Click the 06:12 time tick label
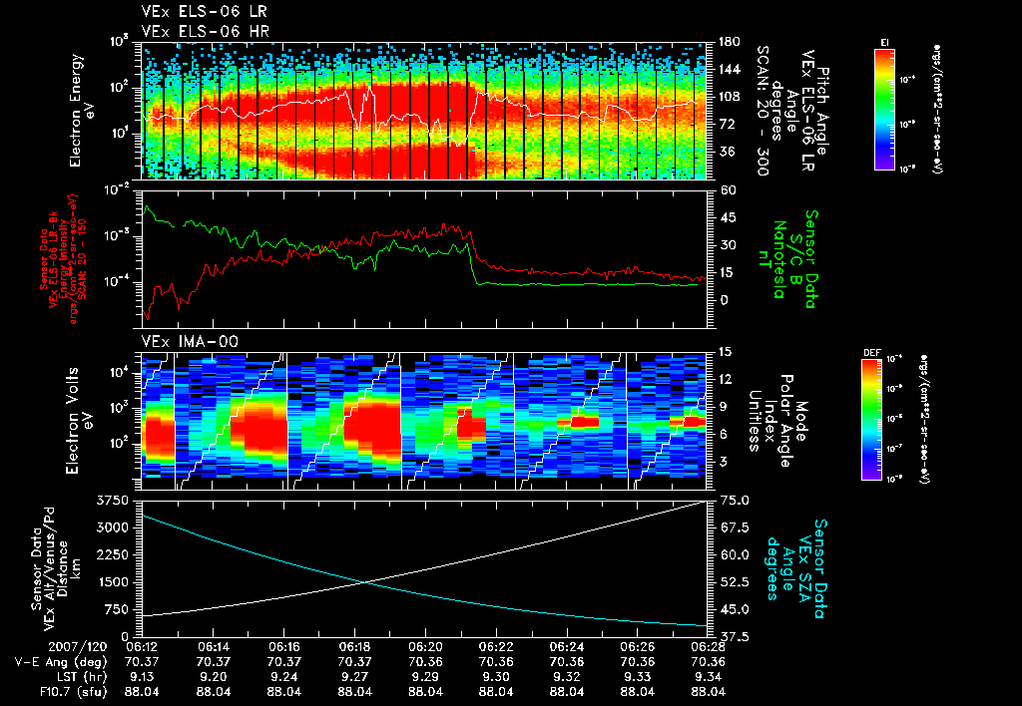The height and width of the screenshot is (706, 1022). (142, 645)
